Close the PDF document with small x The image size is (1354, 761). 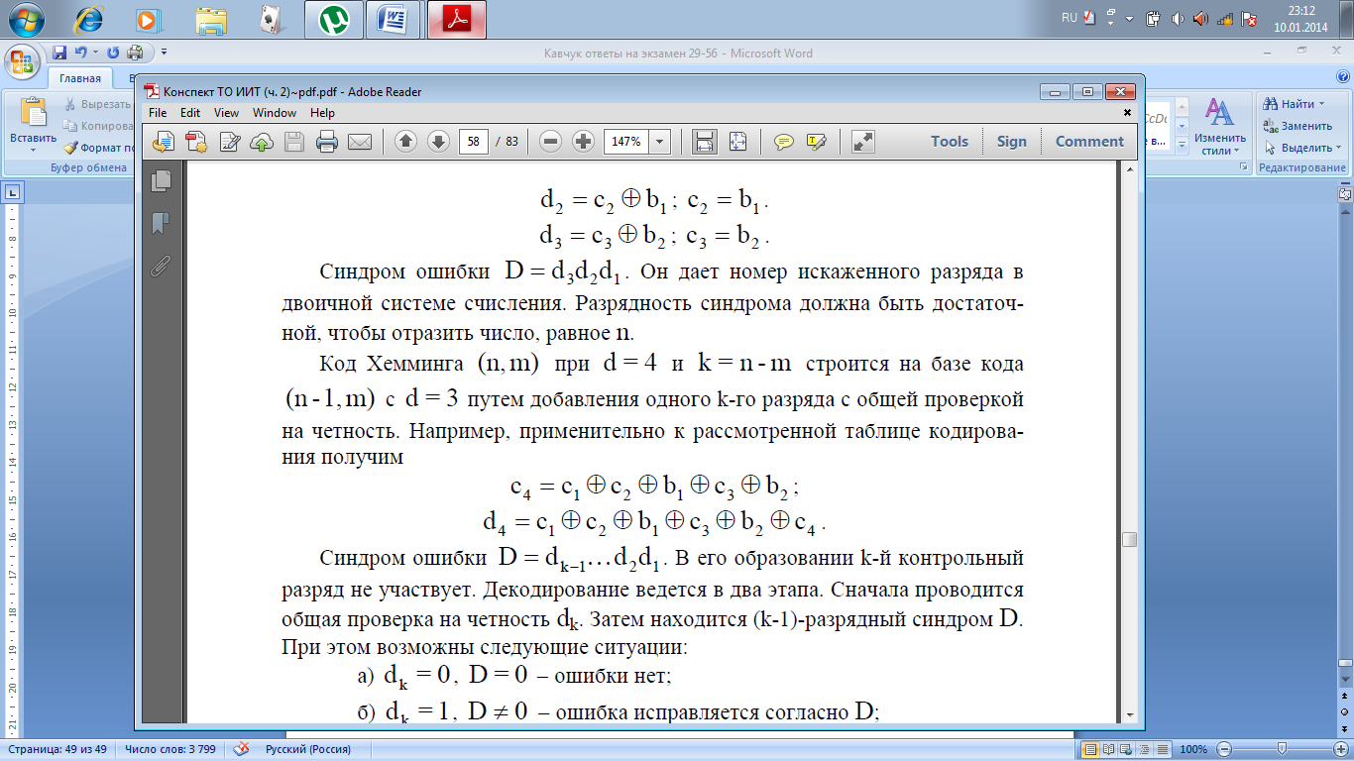coord(1127,113)
